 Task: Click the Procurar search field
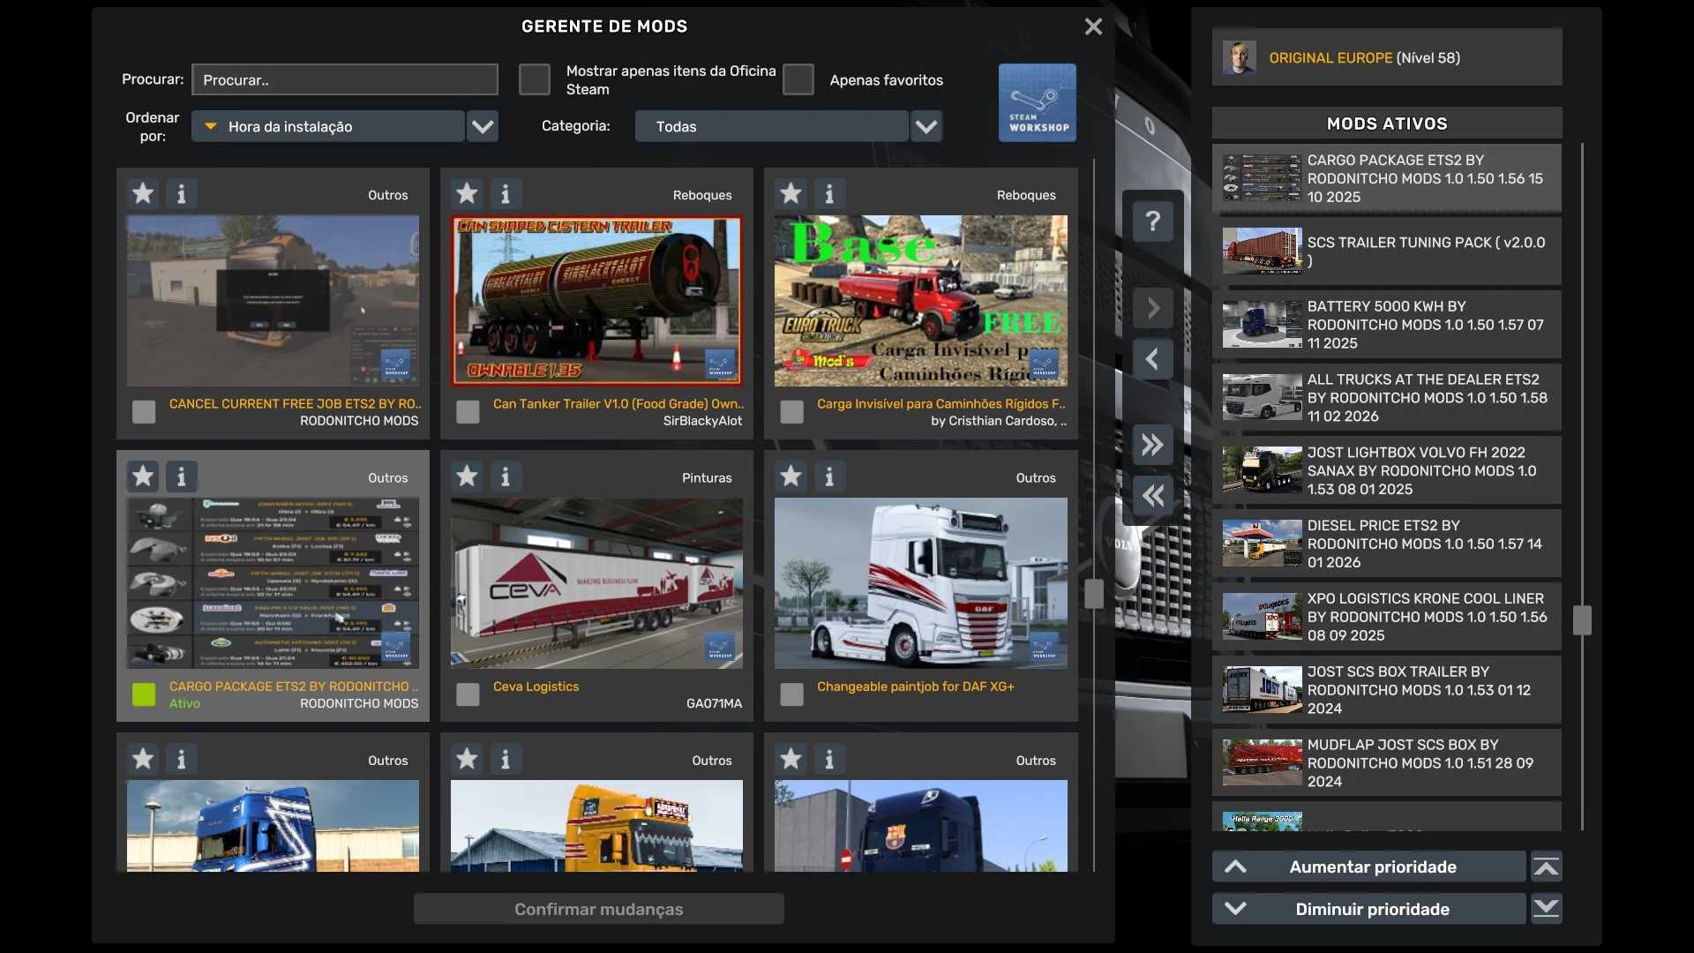(x=345, y=79)
